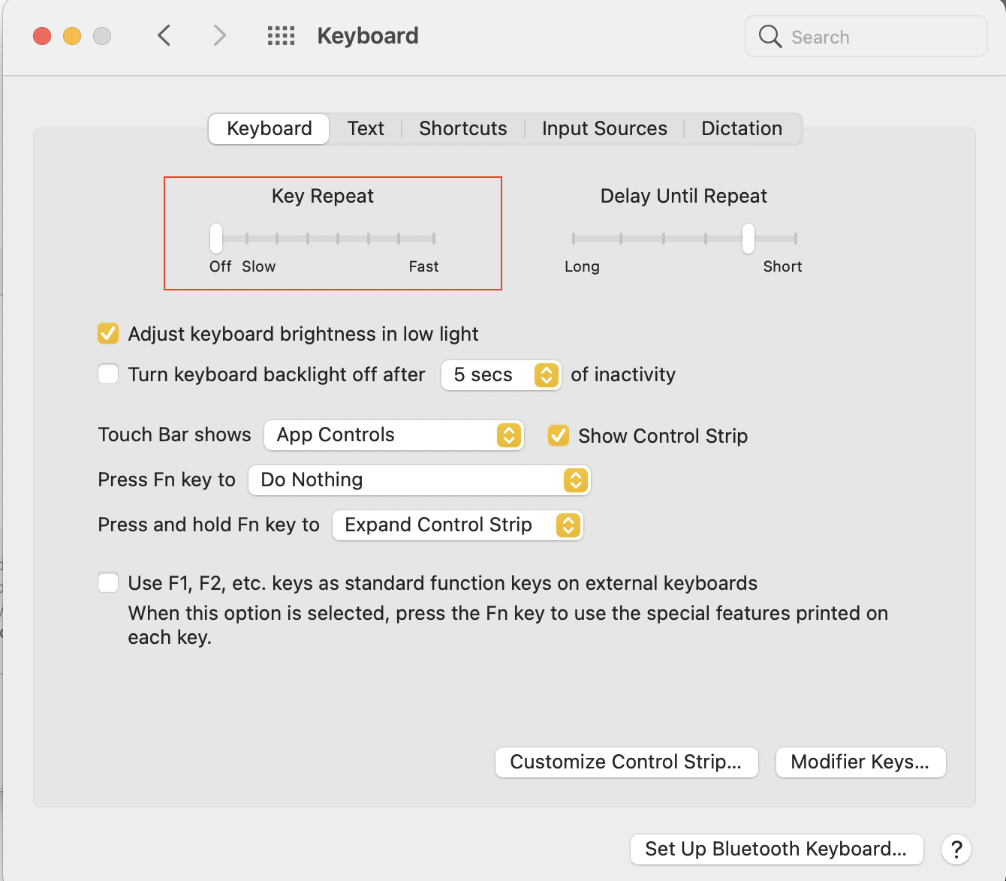1006x881 pixels.
Task: Click the yellow minimize window button
Action: (72, 36)
